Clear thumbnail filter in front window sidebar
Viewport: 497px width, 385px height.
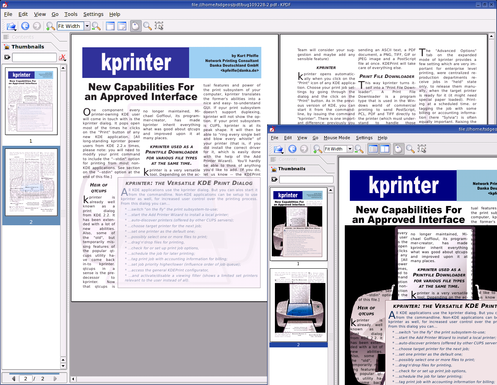pos(274,180)
